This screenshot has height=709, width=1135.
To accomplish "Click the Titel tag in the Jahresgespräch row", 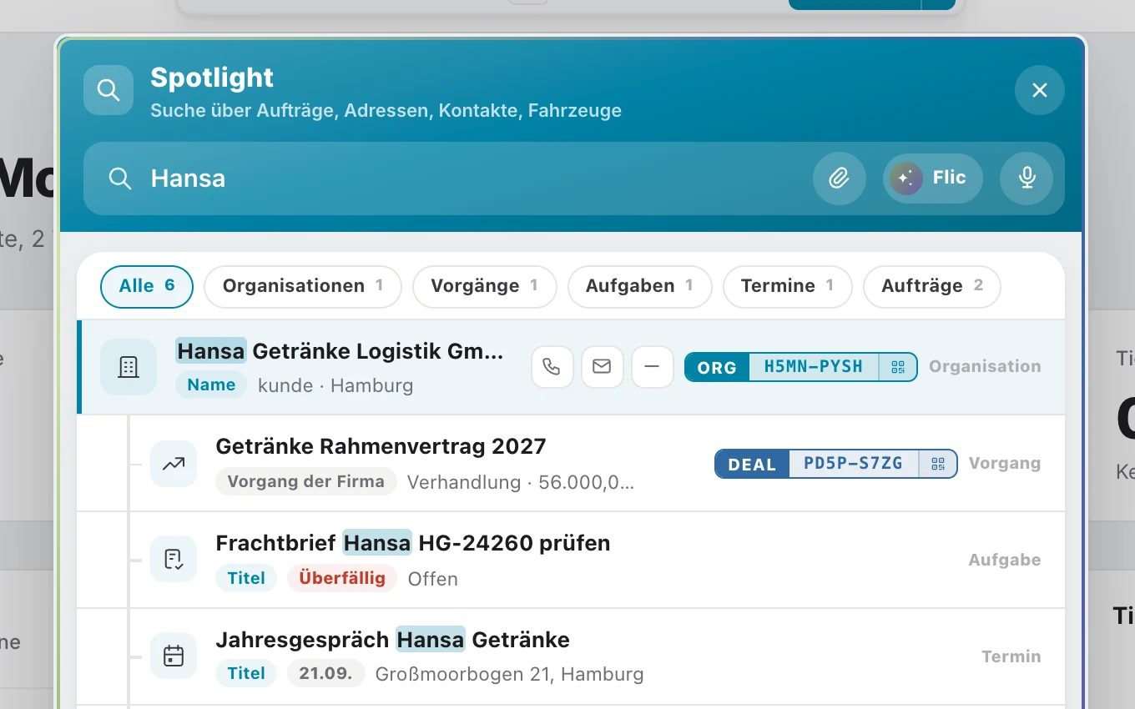I will pyautogui.click(x=246, y=673).
